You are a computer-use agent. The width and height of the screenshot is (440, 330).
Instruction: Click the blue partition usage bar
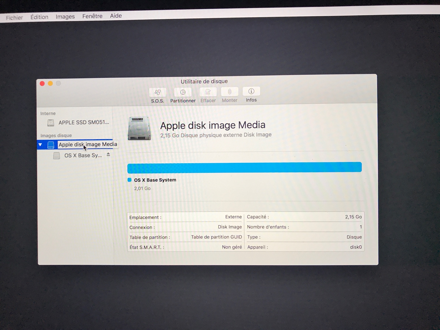[244, 168]
